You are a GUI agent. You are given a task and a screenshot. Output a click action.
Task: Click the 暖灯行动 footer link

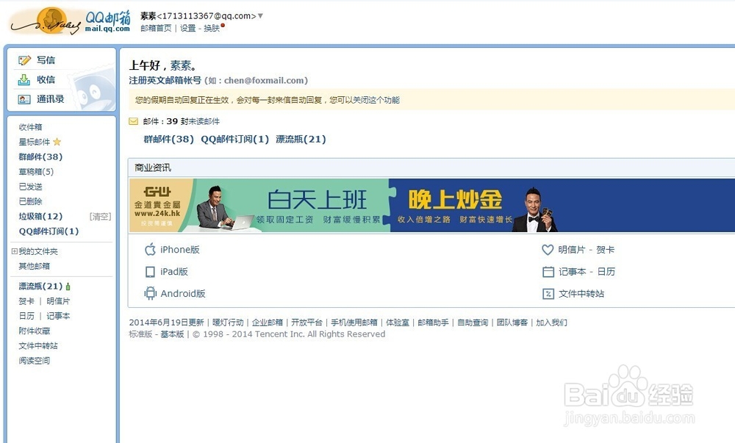click(228, 323)
